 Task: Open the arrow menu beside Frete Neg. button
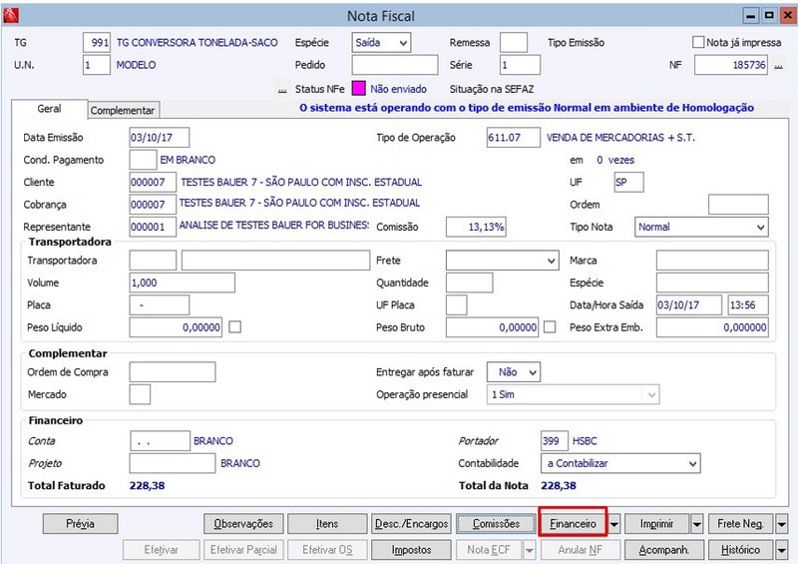pyautogui.click(x=781, y=524)
